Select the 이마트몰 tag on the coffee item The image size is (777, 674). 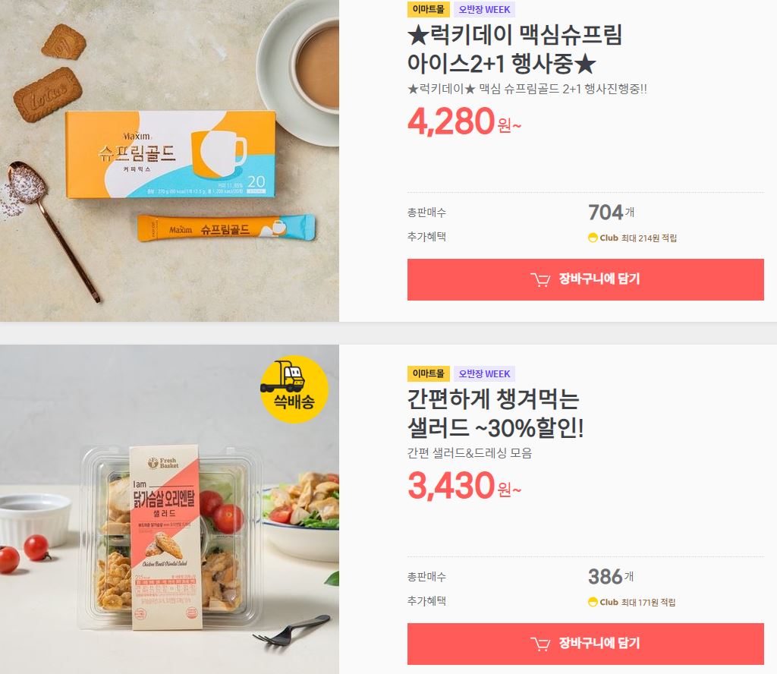pos(429,9)
